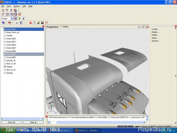Uncheck the DrawCall11 object checkbox
177x133 pixels.
(5, 29)
